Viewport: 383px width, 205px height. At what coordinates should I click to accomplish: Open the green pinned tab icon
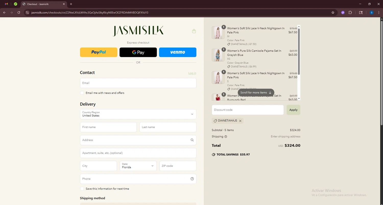(x=16, y=4)
